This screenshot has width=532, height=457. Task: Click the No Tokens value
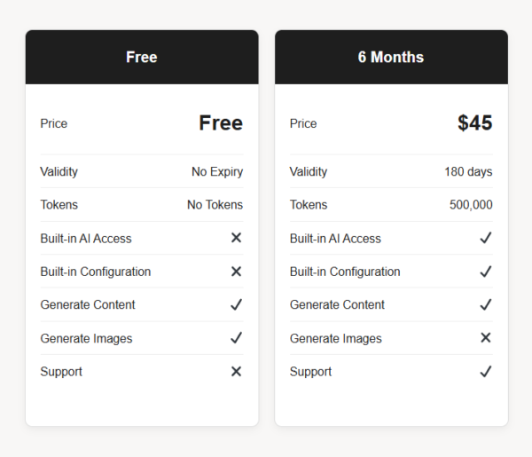click(x=215, y=205)
